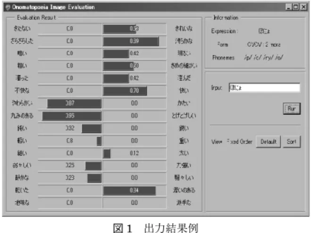Viewport: 311px width, 233px height.
Task: Click the 不快な label
Action: point(22,91)
